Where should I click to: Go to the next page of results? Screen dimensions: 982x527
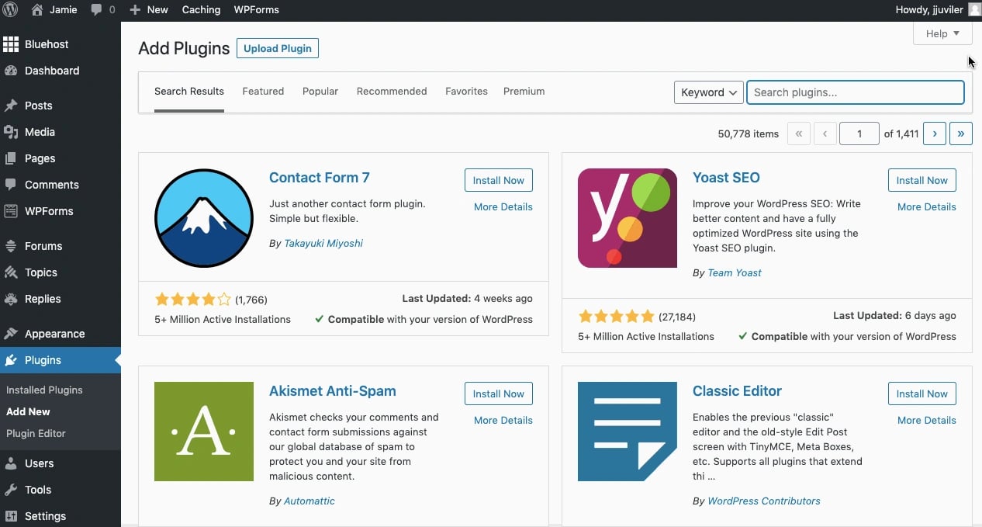click(x=935, y=133)
